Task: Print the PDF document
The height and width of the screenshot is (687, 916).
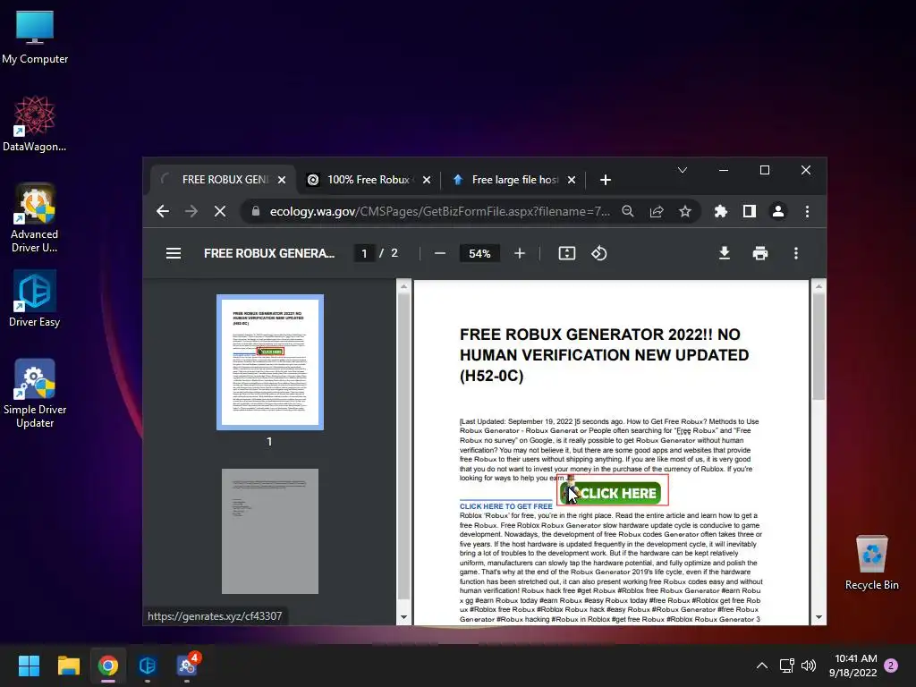Action: (760, 253)
